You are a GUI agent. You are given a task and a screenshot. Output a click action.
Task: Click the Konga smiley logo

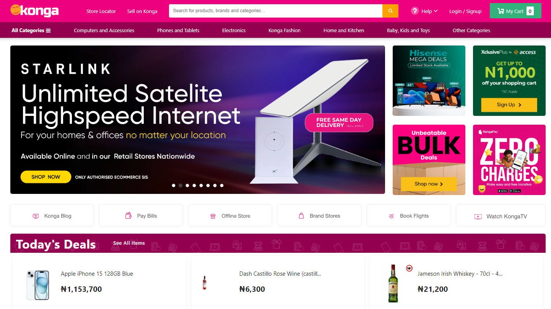tap(34, 11)
